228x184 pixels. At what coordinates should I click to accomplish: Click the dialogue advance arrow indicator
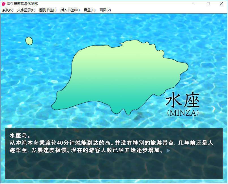168,151
